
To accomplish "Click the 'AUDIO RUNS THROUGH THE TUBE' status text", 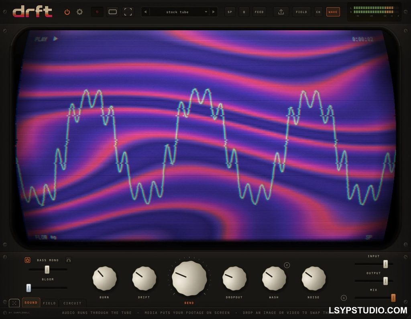I will [x=97, y=313].
